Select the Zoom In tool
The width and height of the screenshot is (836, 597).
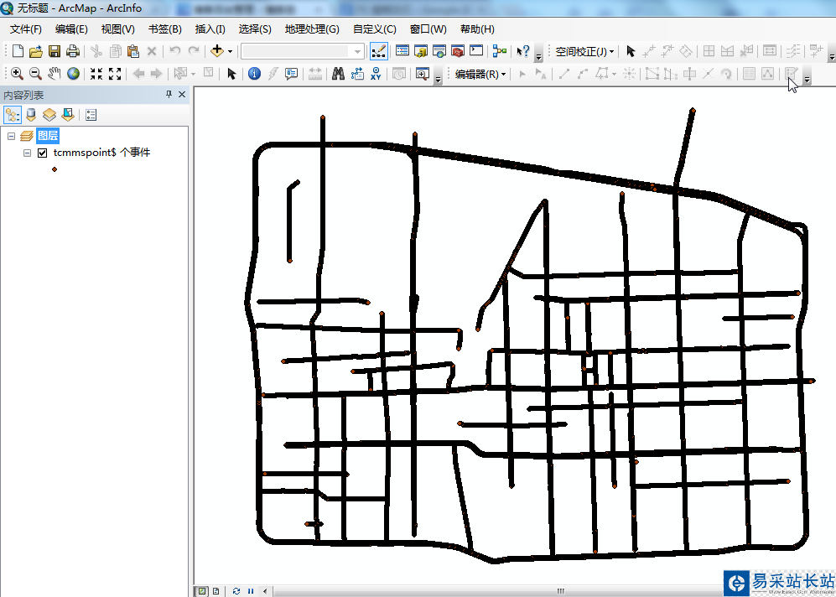coord(17,74)
